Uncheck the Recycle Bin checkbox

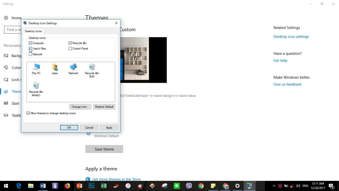(70, 43)
